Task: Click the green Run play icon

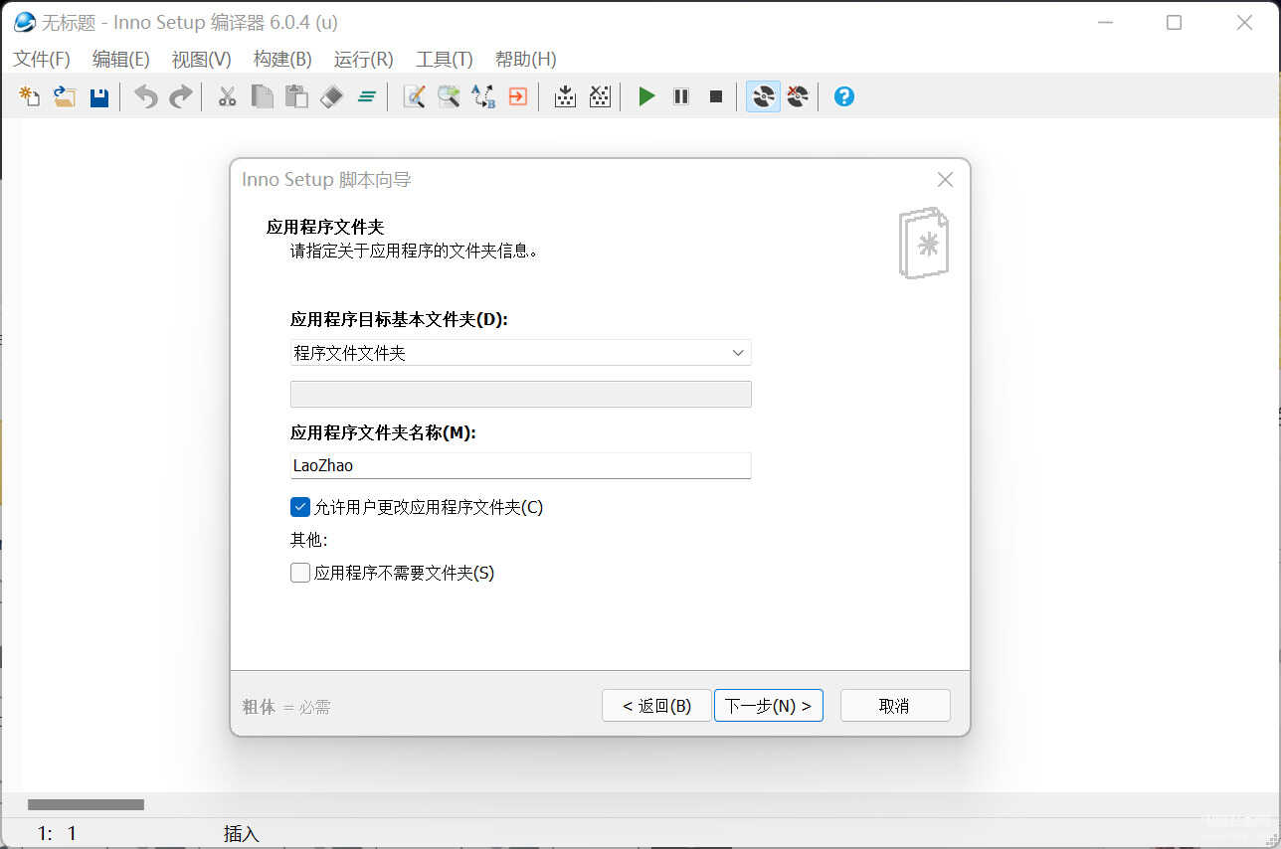Action: coord(646,96)
